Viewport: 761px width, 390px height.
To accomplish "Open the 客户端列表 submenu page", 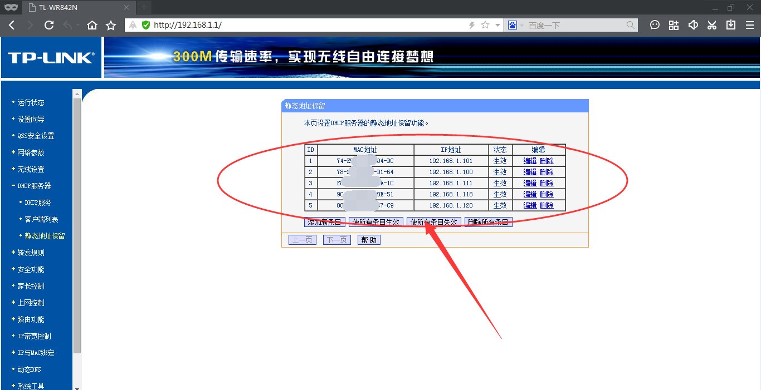I will click(41, 219).
